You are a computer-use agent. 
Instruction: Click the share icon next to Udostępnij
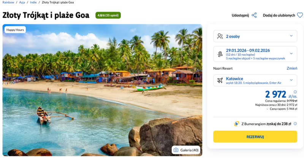click(254, 16)
